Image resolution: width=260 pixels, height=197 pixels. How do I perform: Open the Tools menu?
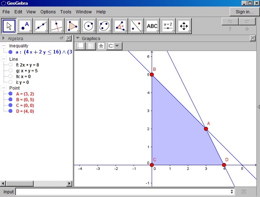tap(66, 12)
